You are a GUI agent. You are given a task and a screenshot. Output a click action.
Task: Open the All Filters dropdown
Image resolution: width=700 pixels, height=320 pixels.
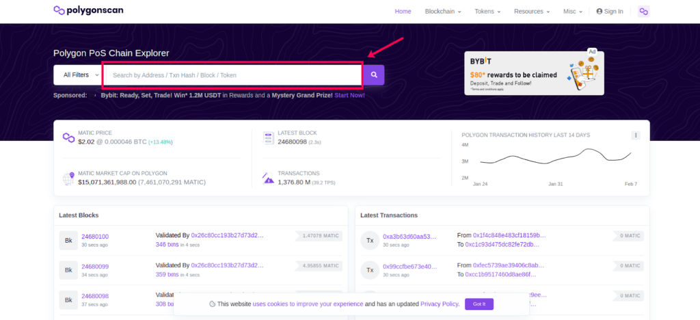coord(79,75)
